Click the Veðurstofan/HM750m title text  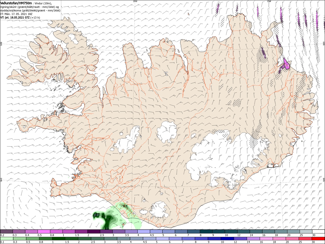(16, 3)
